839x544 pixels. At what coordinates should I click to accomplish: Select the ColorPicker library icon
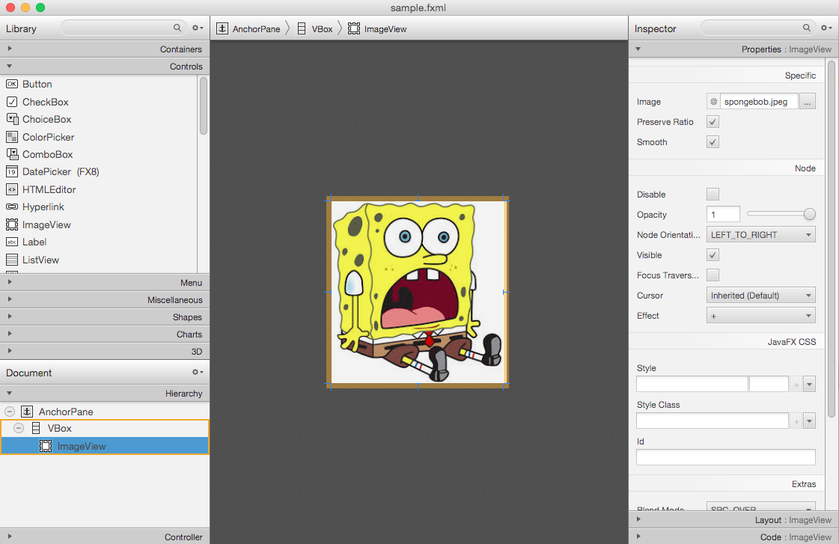coord(12,137)
